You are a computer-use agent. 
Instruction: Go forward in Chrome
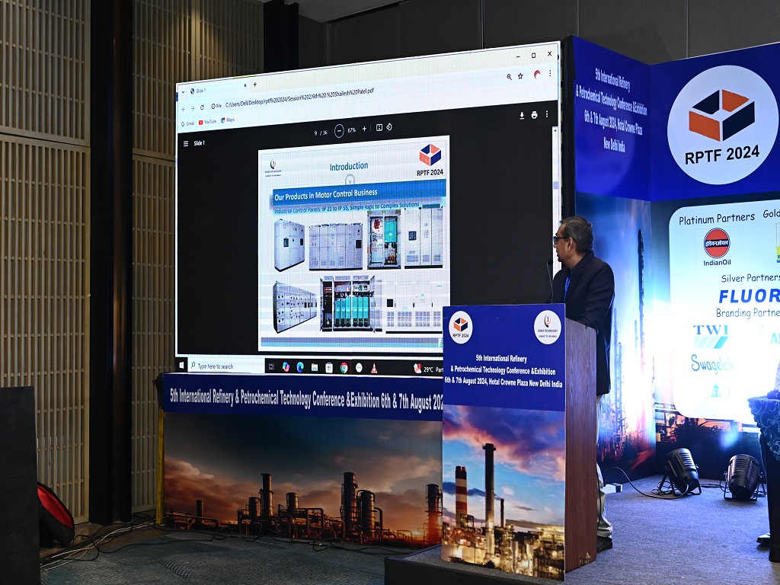[x=193, y=108]
